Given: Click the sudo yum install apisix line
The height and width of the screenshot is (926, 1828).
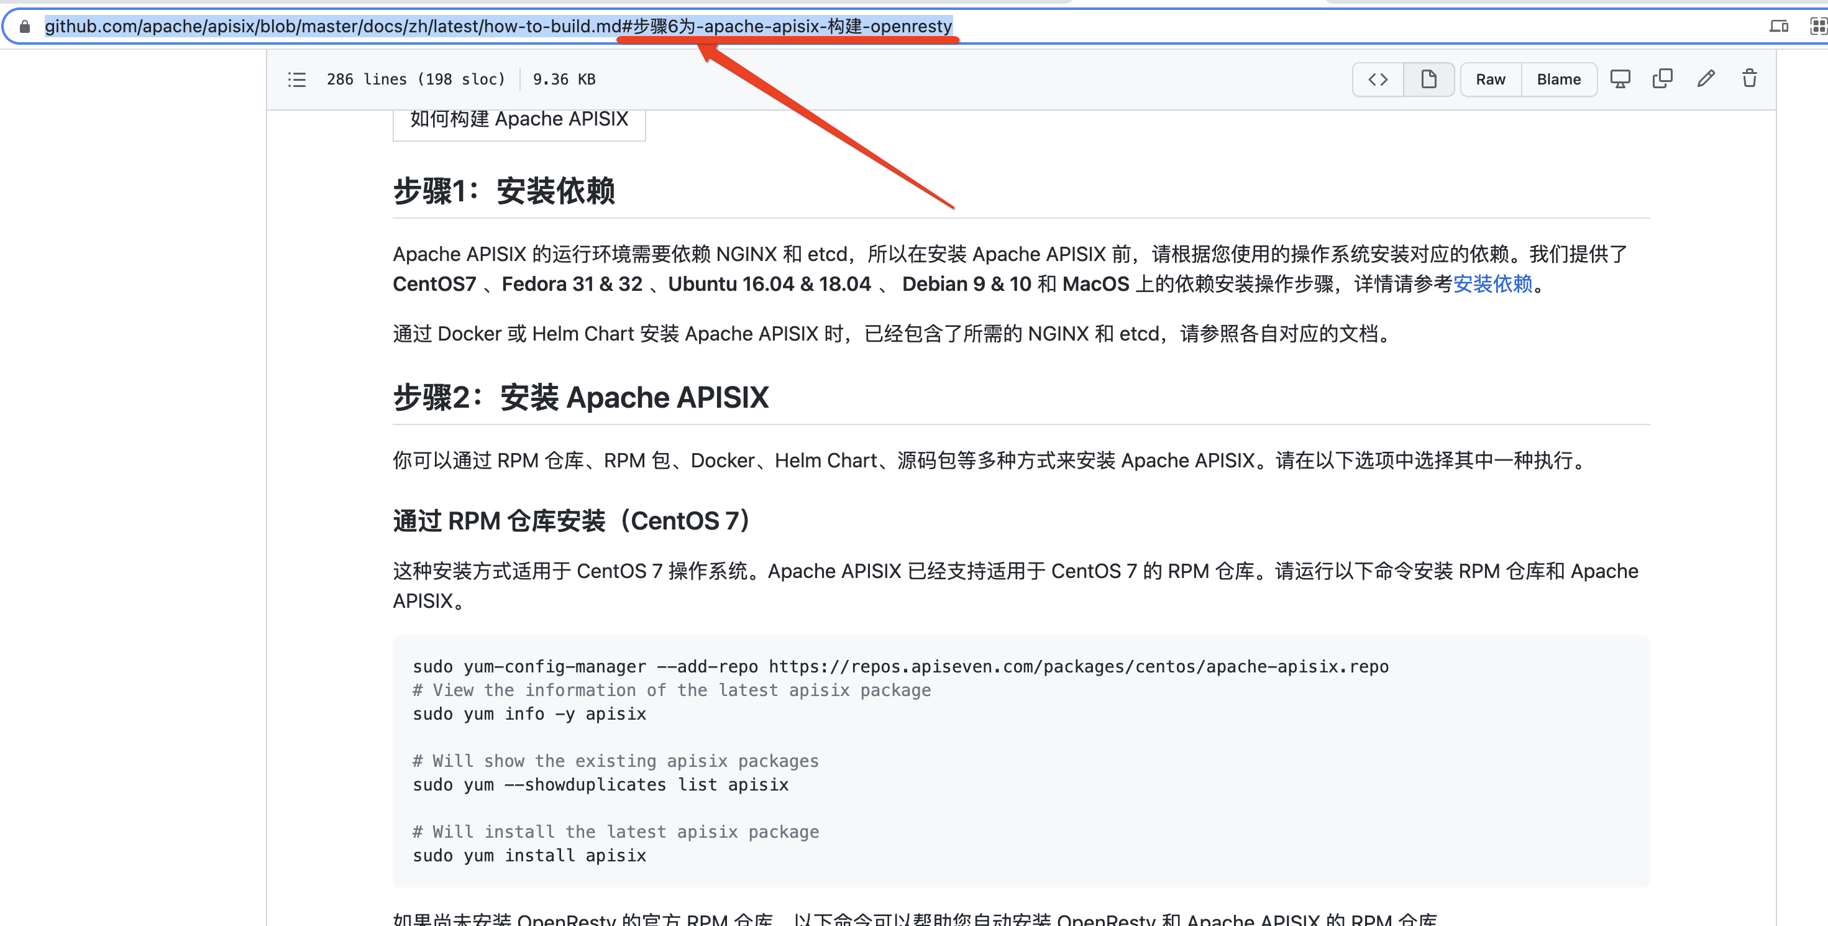Looking at the screenshot, I should click(x=529, y=856).
